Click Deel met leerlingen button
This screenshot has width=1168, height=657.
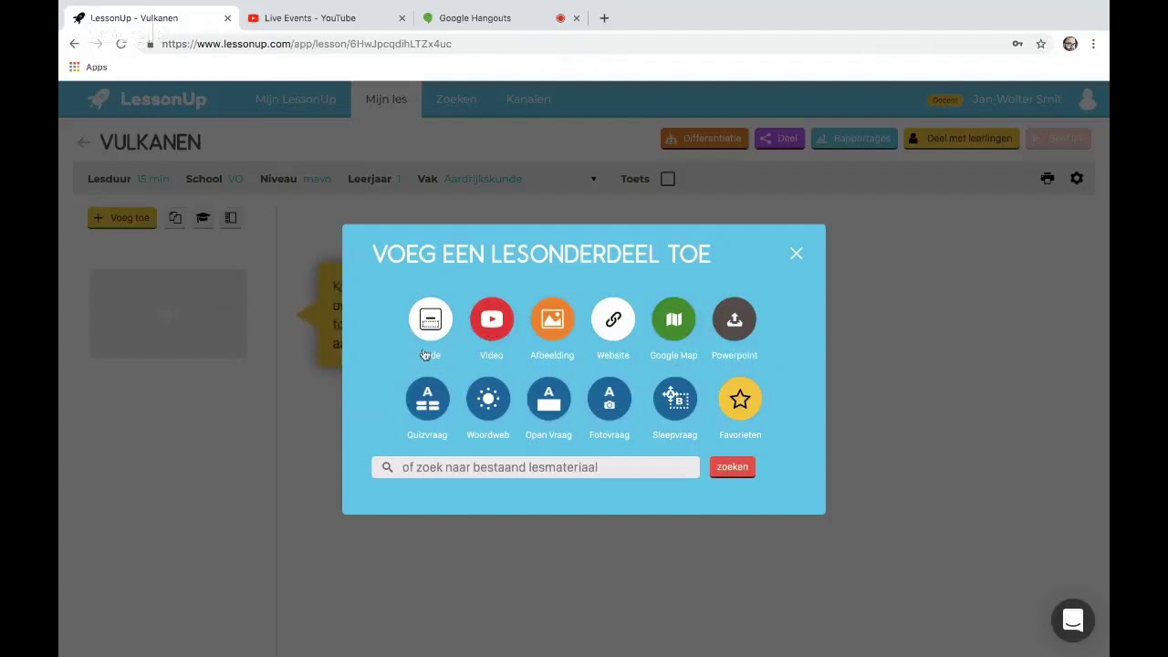click(x=961, y=139)
